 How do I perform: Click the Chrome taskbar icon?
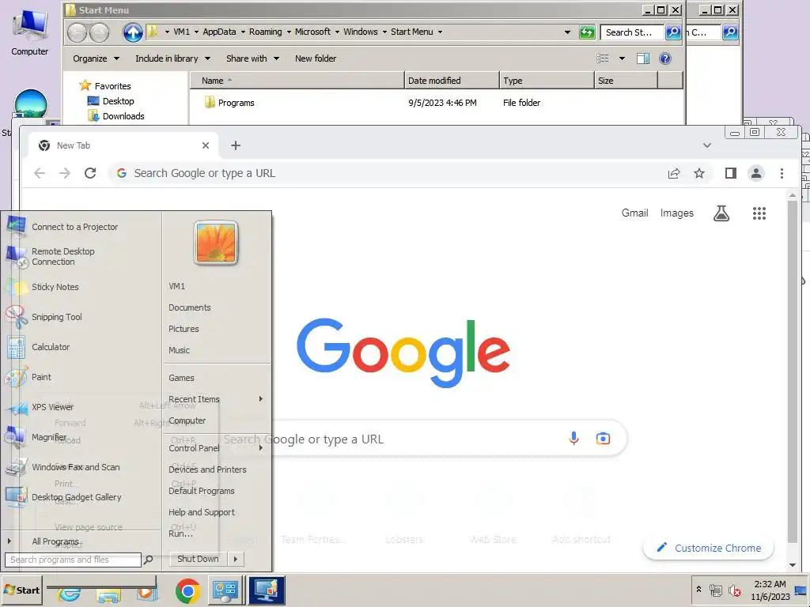[187, 590]
